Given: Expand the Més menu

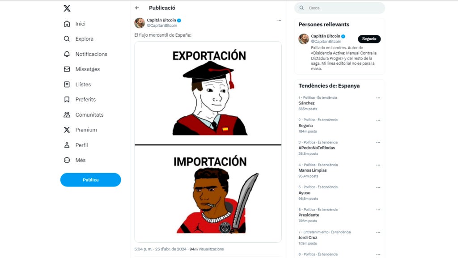Looking at the screenshot, I should coord(75,160).
